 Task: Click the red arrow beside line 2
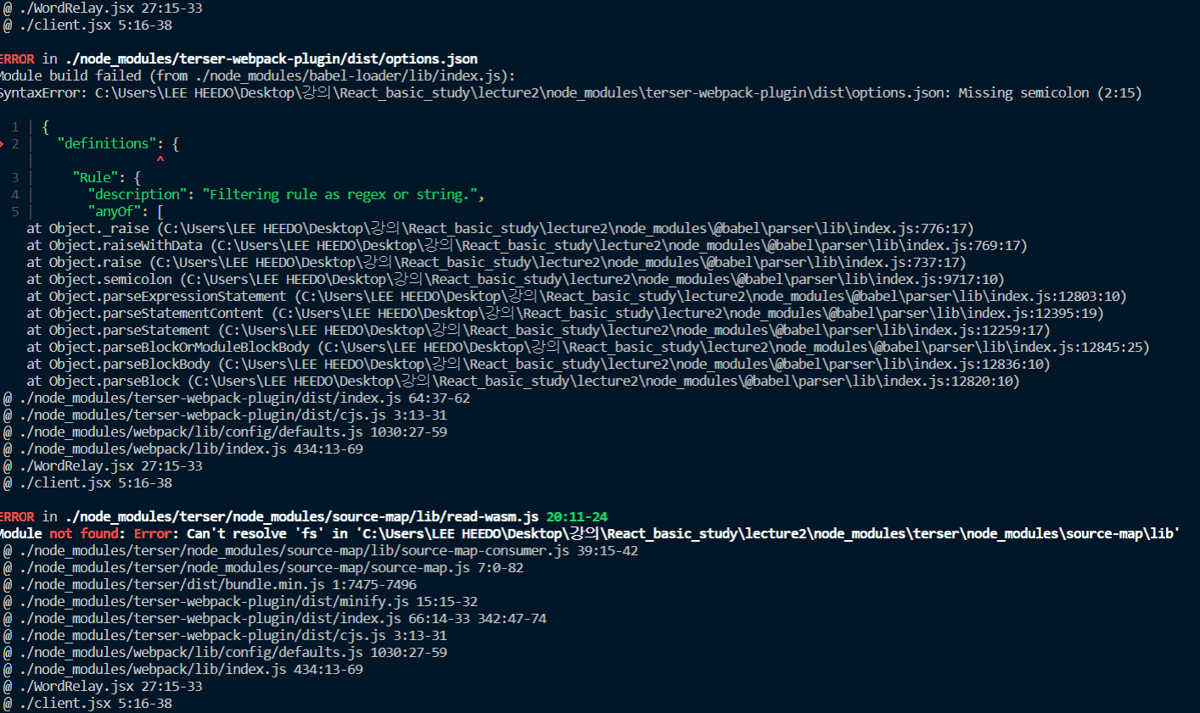point(3,143)
